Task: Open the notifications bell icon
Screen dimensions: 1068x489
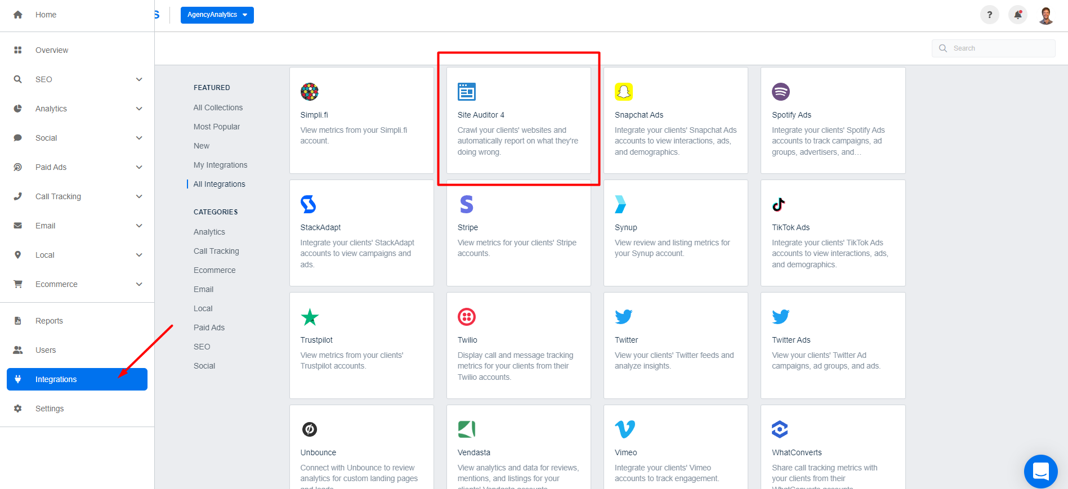Action: point(1018,15)
